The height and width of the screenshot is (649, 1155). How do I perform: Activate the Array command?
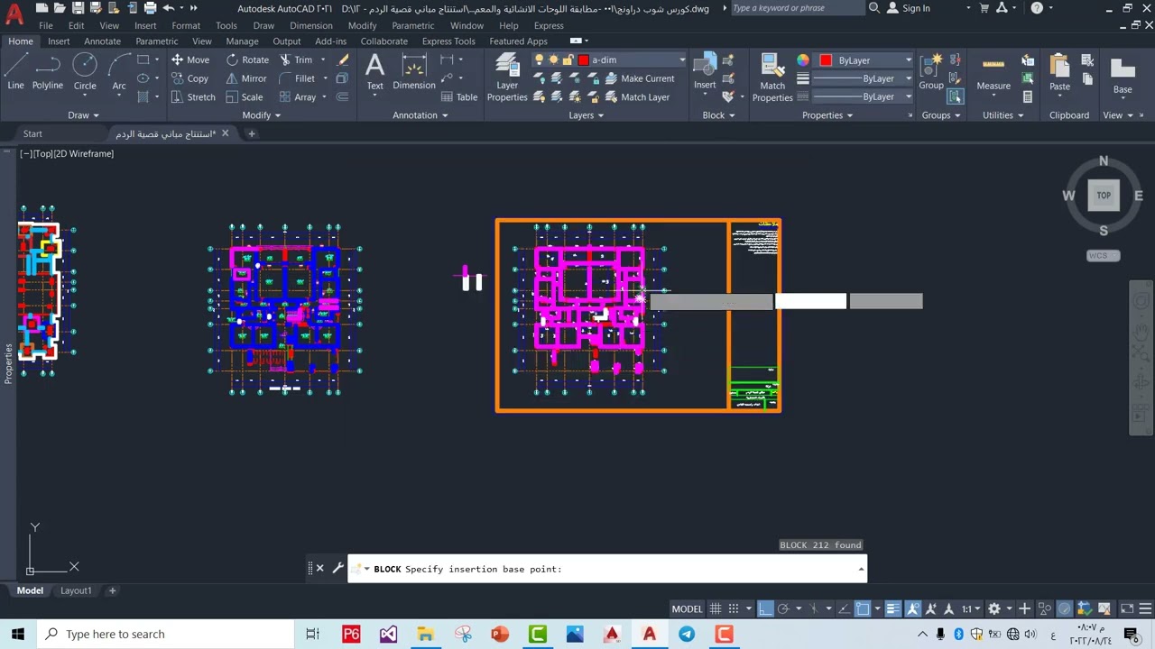click(298, 97)
